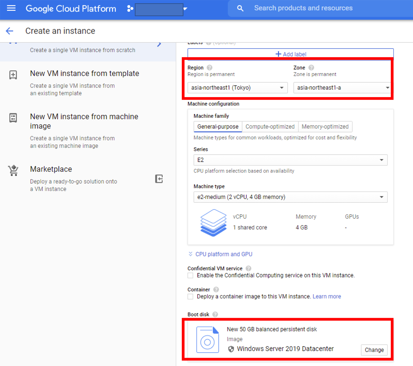413x366 pixels.
Task: Click the '4 GB' memory value
Action: 301,227
